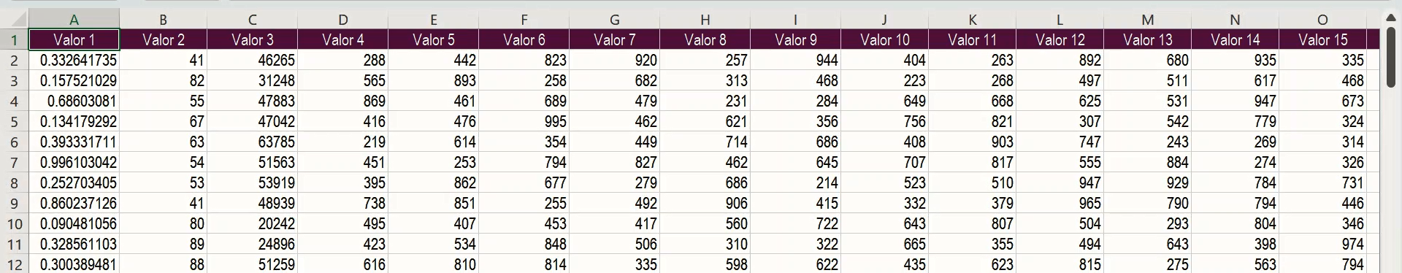
Task: Select cell with value 63785
Action: (x=252, y=142)
